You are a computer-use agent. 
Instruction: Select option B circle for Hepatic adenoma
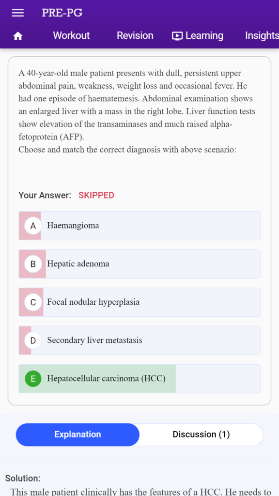pyautogui.click(x=33, y=264)
